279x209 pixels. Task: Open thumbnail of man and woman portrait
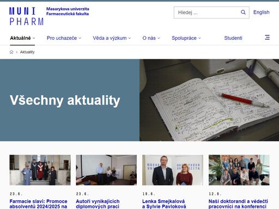[x=173, y=170]
